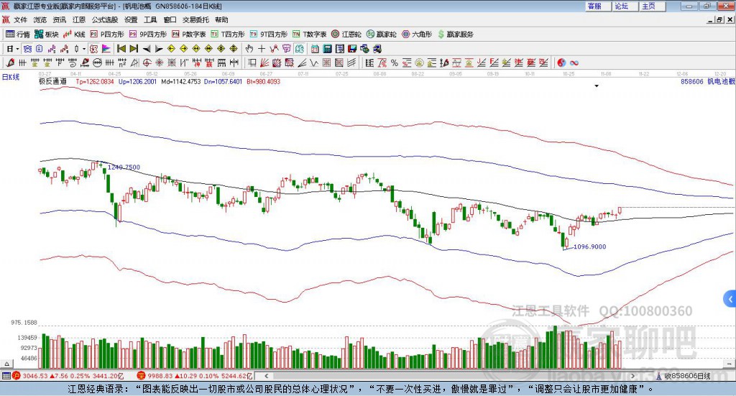The width and height of the screenshot is (736, 396).
Task: Click the 收858606日线 status label
Action: click(688, 376)
